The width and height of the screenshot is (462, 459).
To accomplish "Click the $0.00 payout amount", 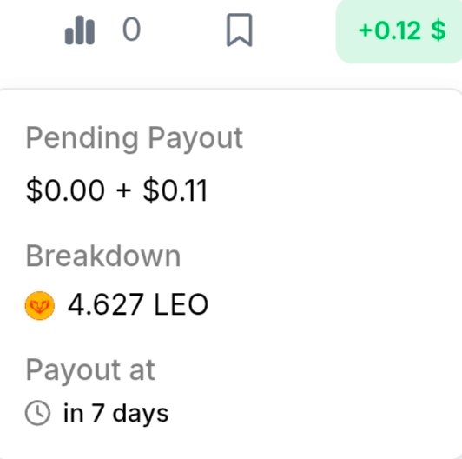I will click(65, 190).
